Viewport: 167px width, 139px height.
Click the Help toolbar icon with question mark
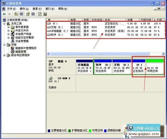pyautogui.click(x=28, y=14)
